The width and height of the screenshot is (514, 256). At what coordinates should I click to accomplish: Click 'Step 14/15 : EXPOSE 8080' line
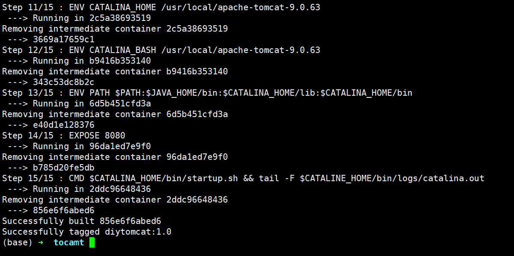tap(64, 135)
